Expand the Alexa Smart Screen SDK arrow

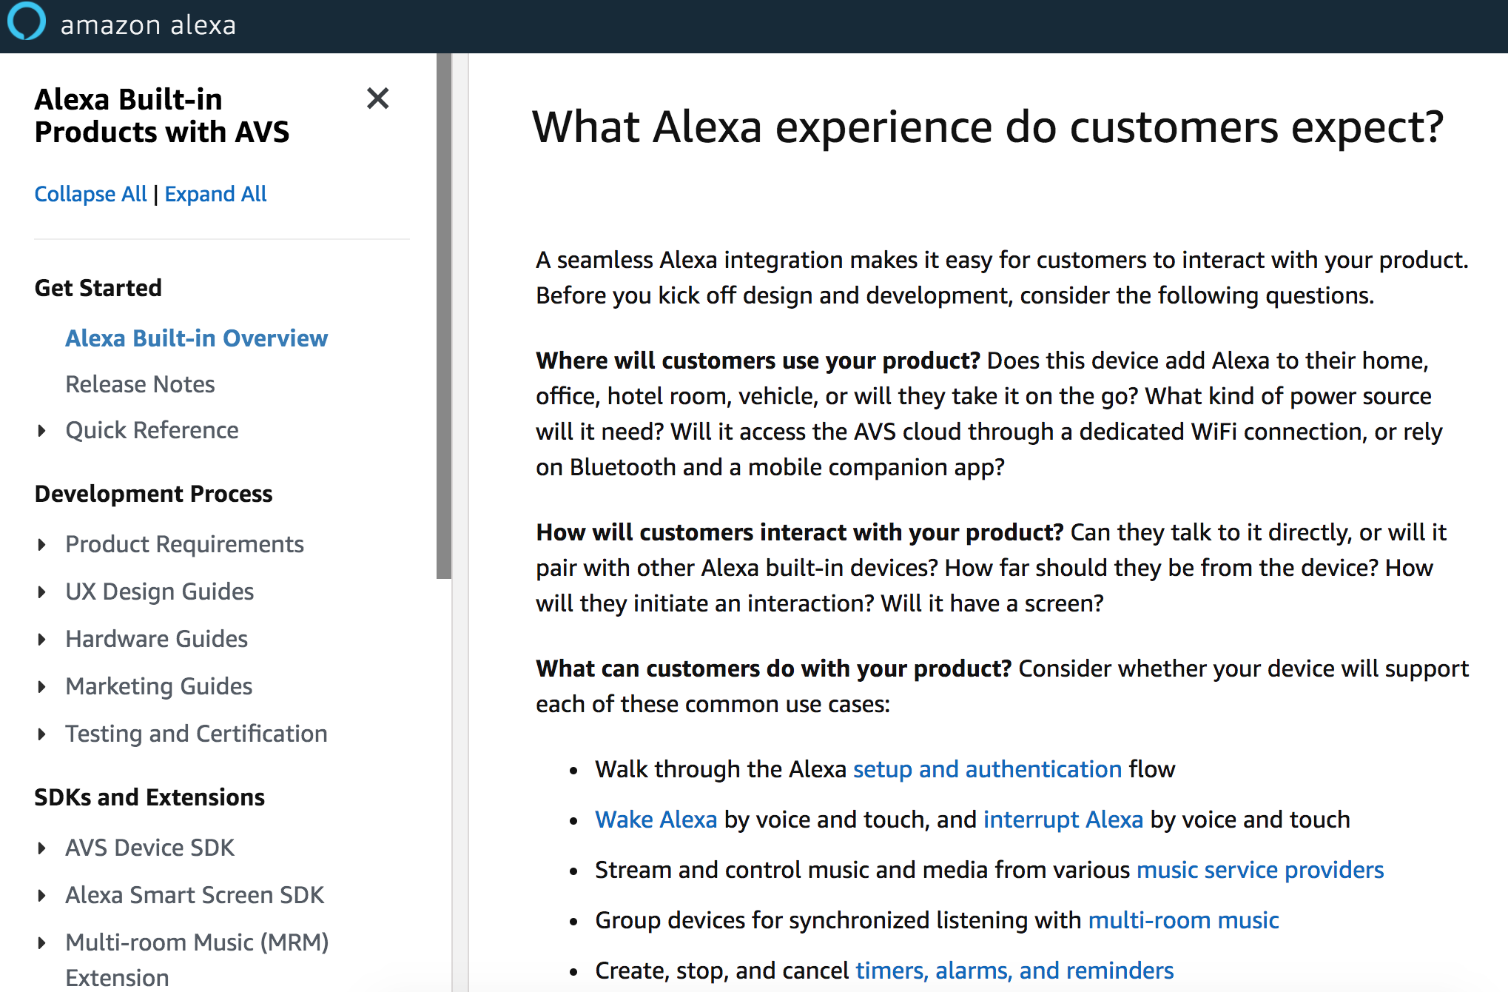[x=42, y=896]
